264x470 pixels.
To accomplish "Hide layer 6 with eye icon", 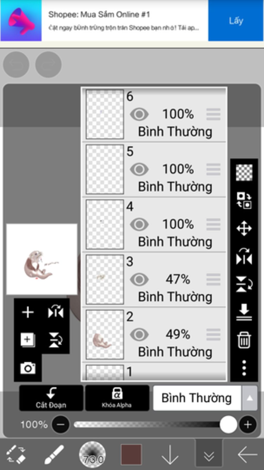I will [139, 114].
